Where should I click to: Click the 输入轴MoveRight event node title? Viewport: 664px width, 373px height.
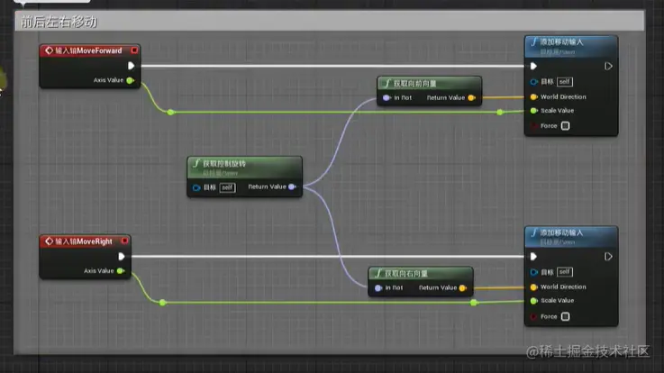84,241
